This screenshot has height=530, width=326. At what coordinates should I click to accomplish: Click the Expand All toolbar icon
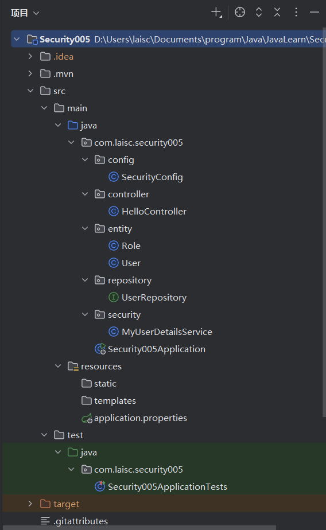tap(259, 13)
